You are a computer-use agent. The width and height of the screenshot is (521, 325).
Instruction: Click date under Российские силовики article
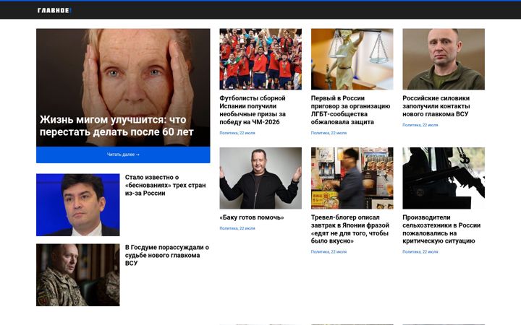tap(420, 125)
